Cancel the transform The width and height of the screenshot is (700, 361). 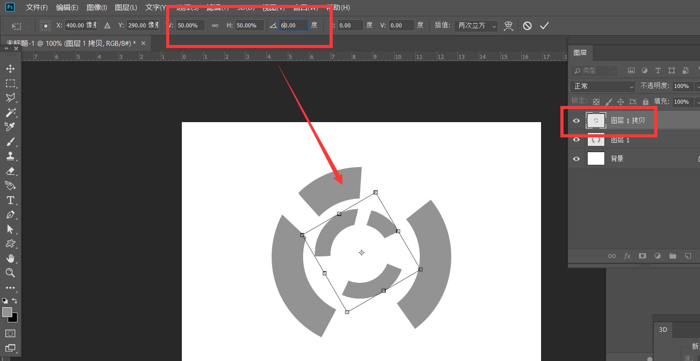click(528, 26)
